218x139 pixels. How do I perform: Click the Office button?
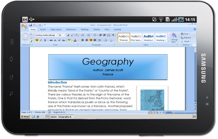pos(25,27)
